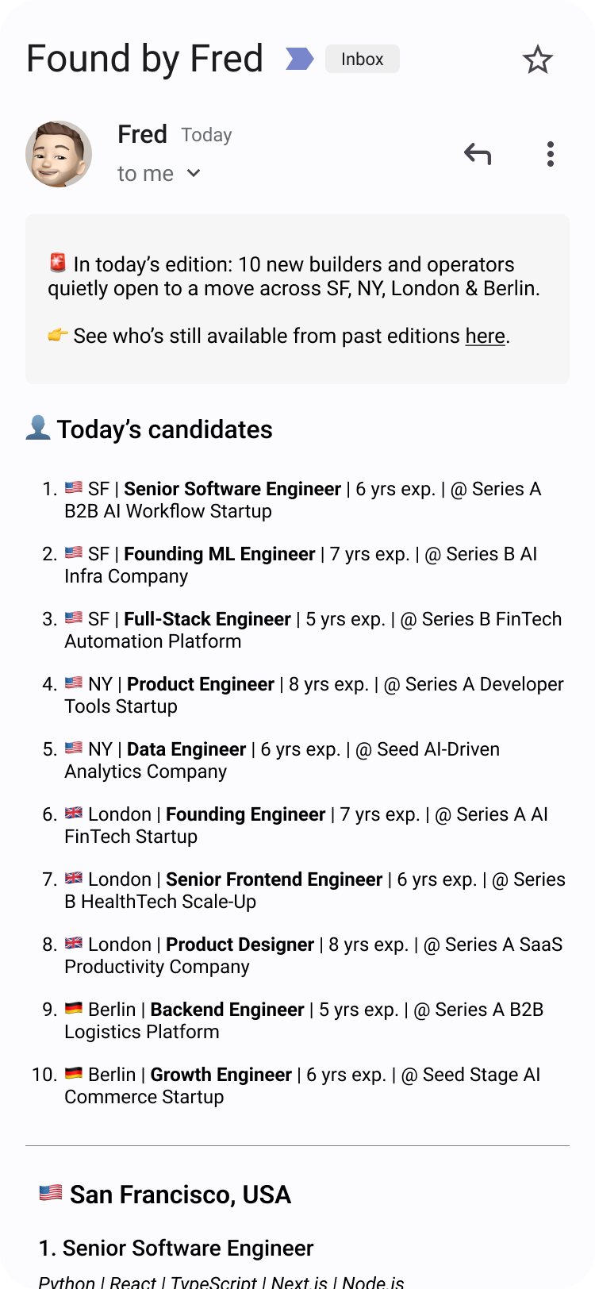595x1289 pixels.
Task: Select the Senior Software Engineer candidate entry
Action: pos(232,489)
